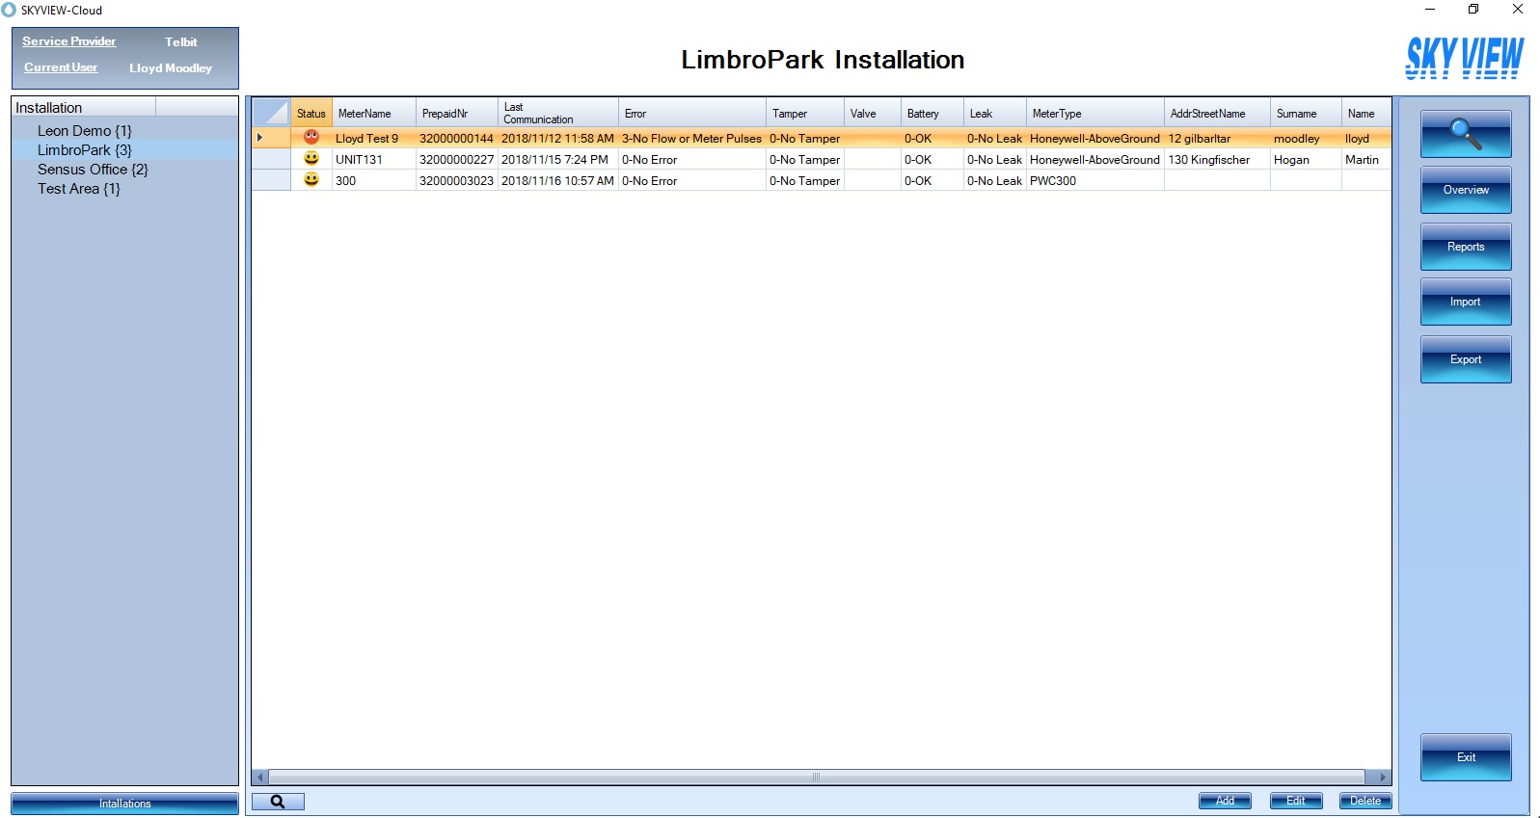Screen dimensions: 1540x818
Task: Select Leon Demo installation in tree
Action: tap(84, 131)
